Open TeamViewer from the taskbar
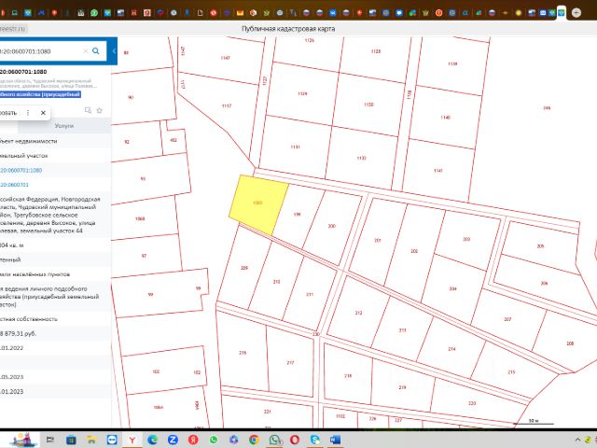 (112, 440)
